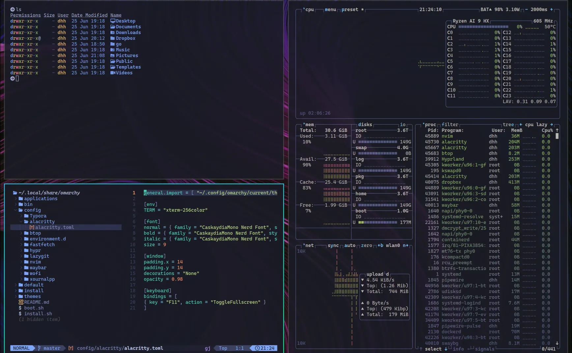The image size is (572, 353).
Task: Click the git branch icon beside master
Action: pos(40,348)
